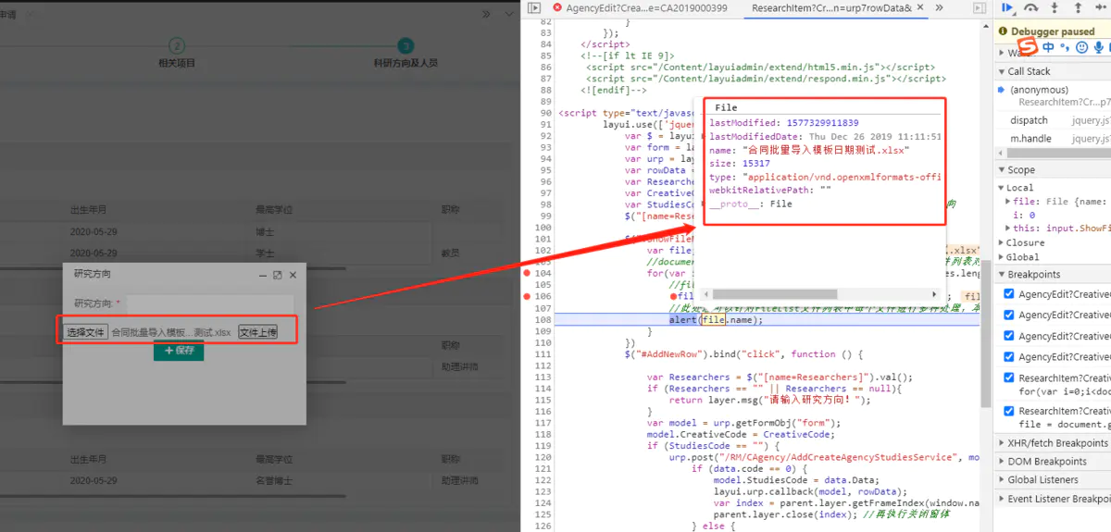Select the 相关项目 step
Screen dimensions: 1111x532
coord(177,54)
